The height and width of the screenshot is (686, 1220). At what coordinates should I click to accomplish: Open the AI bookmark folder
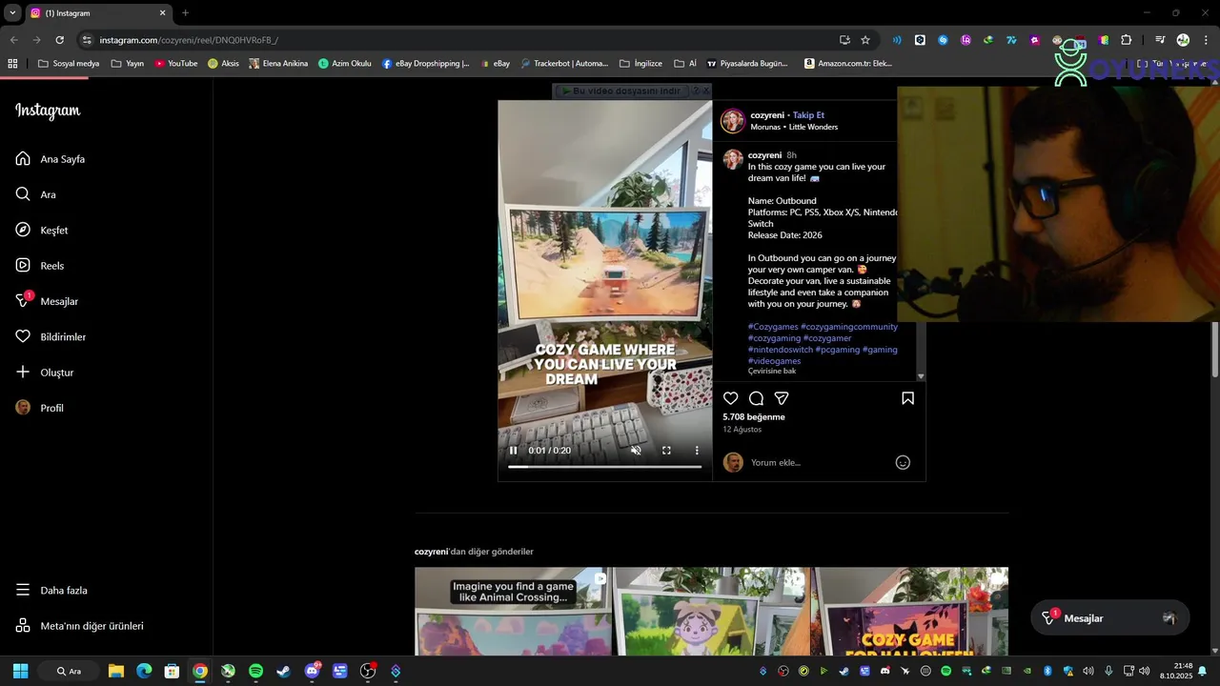(x=685, y=64)
